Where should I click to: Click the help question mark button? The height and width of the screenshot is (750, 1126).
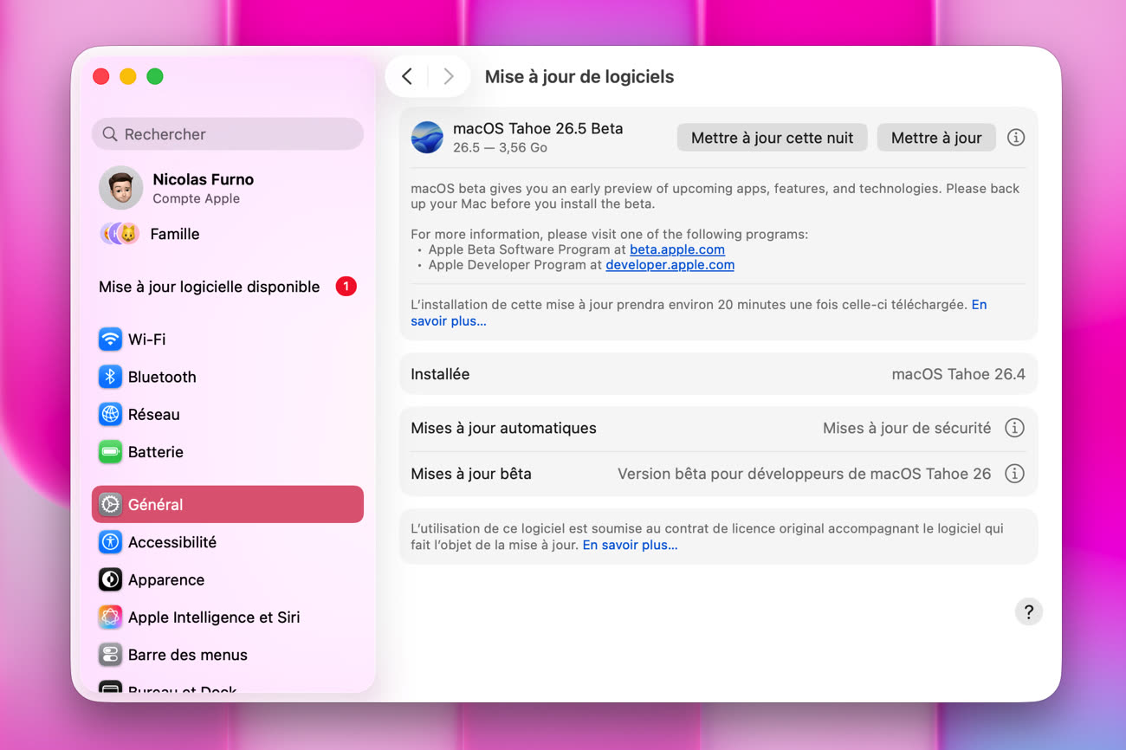[x=1028, y=612]
